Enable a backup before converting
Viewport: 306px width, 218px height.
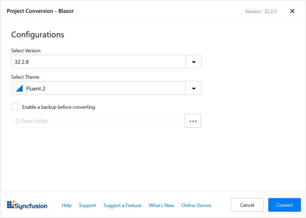15,107
